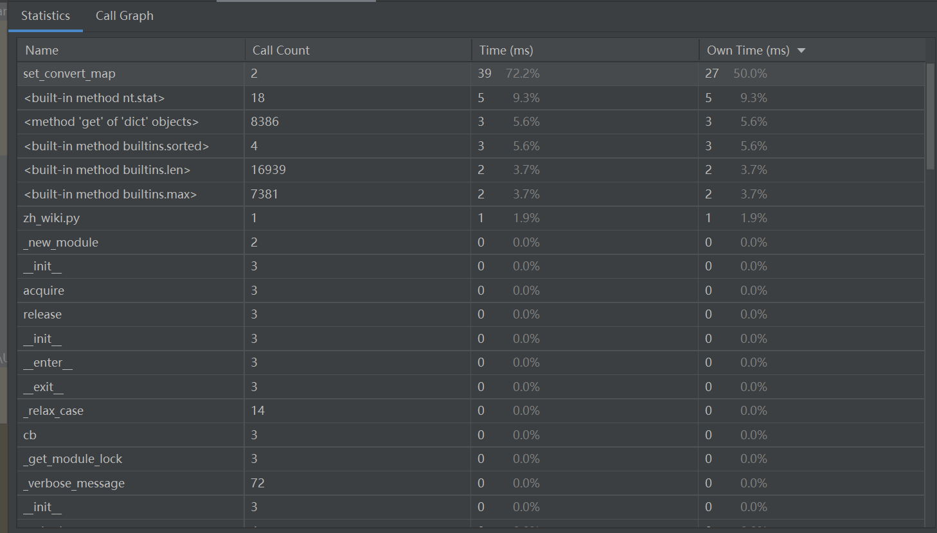Select the built-in method nt.stat row
The image size is (937, 533).
pos(94,98)
